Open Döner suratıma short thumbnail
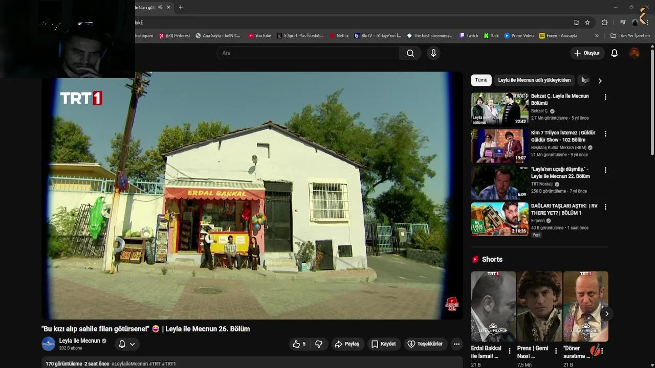The height and width of the screenshot is (368, 655). [x=585, y=307]
